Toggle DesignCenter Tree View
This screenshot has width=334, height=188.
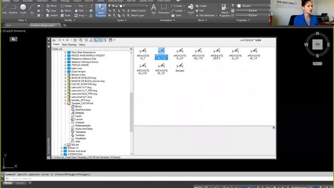pyautogui.click(x=96, y=40)
